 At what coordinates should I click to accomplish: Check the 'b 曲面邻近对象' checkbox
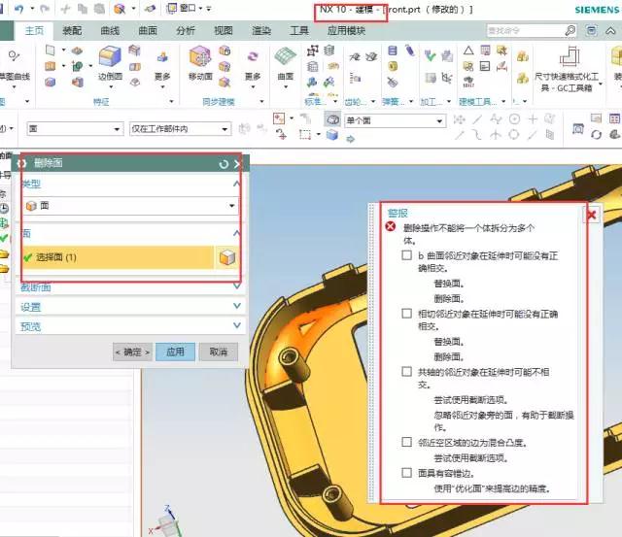coord(407,255)
